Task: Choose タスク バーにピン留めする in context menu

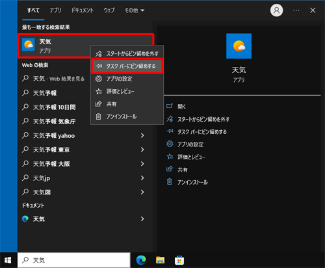Action: coord(127,66)
